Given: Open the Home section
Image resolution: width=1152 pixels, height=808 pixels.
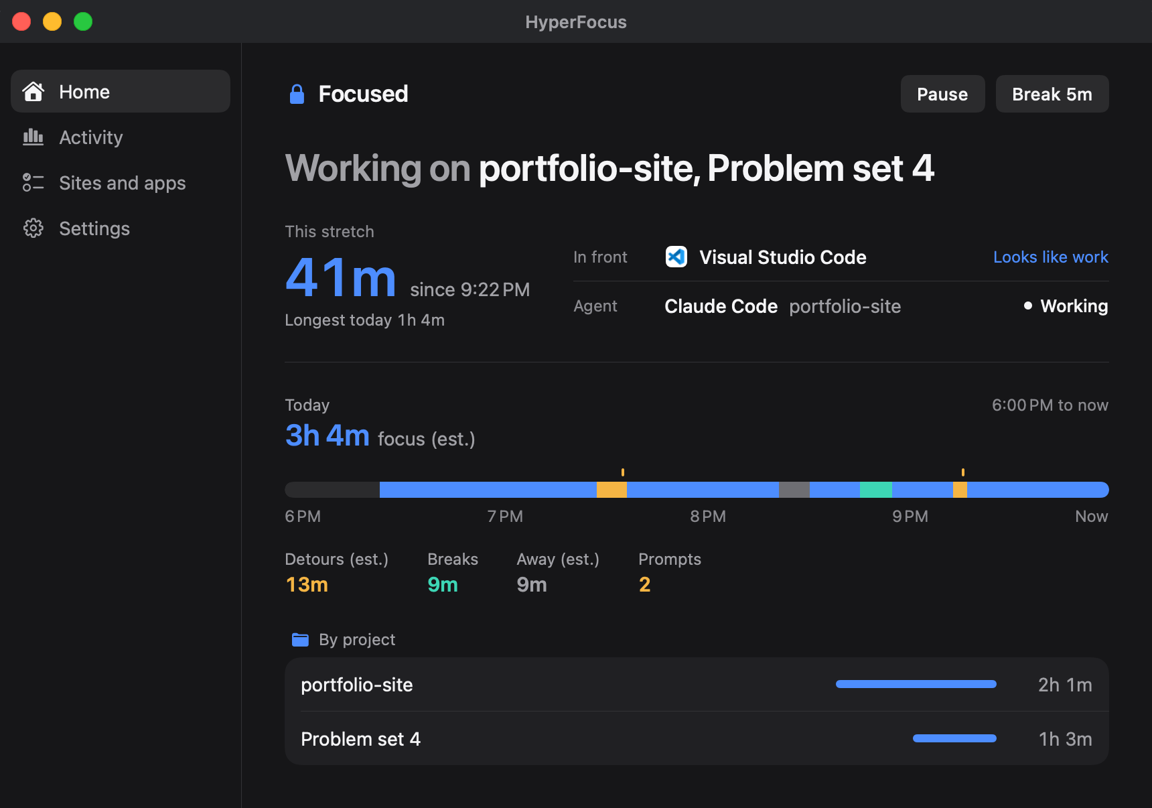Looking at the screenshot, I should pos(121,91).
